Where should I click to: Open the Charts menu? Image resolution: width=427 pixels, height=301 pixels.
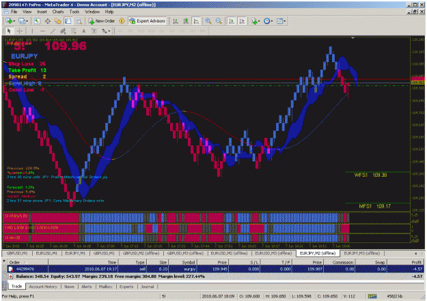coord(58,12)
